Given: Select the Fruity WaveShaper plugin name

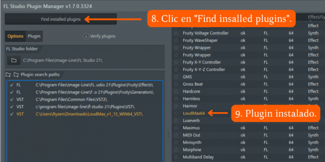Looking at the screenshot, I should (x=200, y=40).
